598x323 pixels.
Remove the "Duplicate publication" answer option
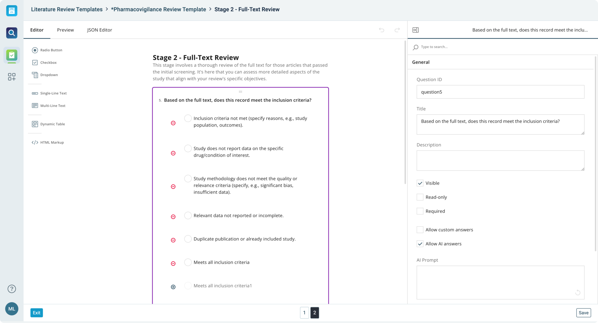pyautogui.click(x=173, y=240)
